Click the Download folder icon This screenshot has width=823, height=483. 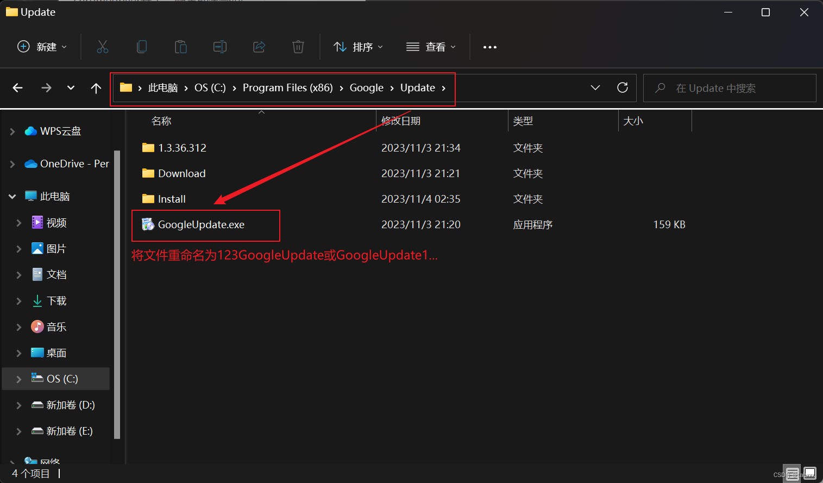coord(148,173)
